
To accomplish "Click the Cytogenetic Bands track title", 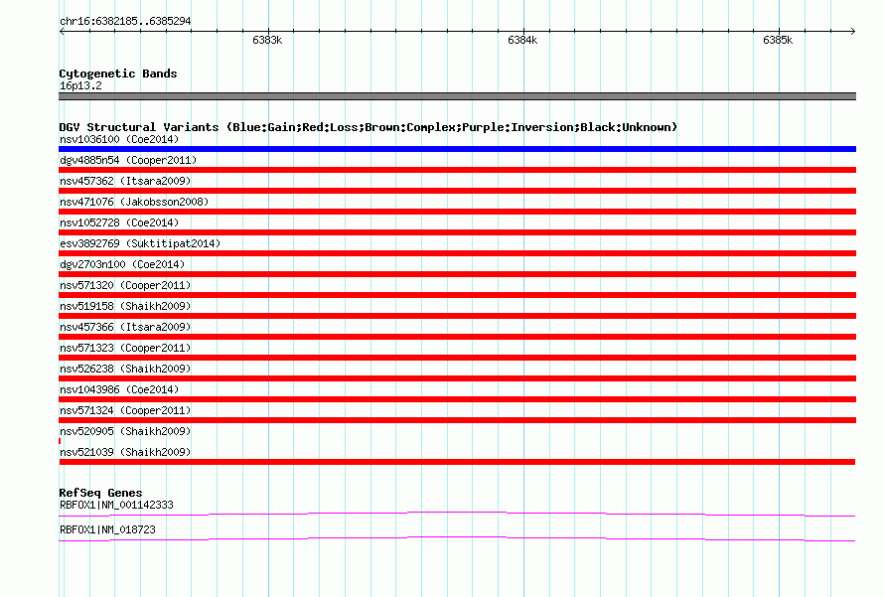I will click(118, 74).
